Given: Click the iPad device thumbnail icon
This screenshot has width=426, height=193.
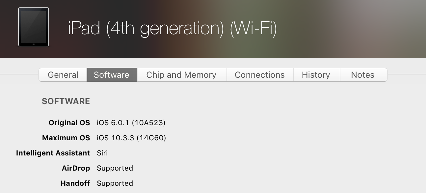Looking at the screenshot, I should point(34,27).
